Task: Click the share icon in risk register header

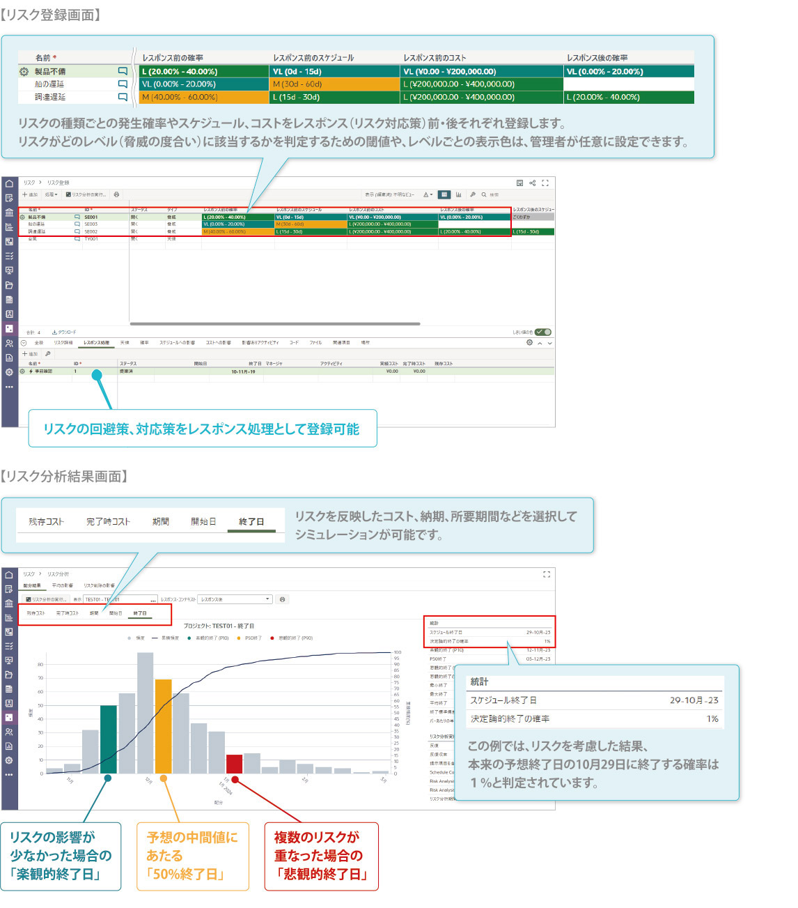Action: [533, 183]
